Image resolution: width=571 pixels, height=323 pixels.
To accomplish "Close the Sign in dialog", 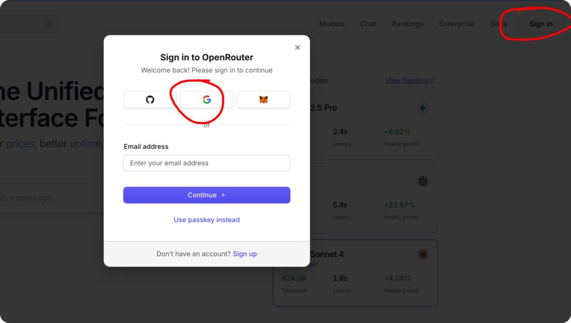I will 298,47.
